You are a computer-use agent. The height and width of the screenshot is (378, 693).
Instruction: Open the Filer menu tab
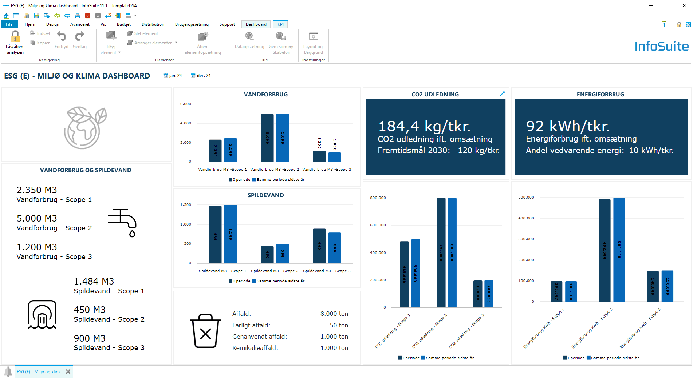[10, 24]
